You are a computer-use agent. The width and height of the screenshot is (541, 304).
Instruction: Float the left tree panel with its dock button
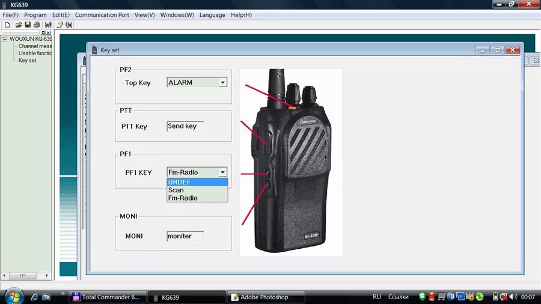[43, 32]
